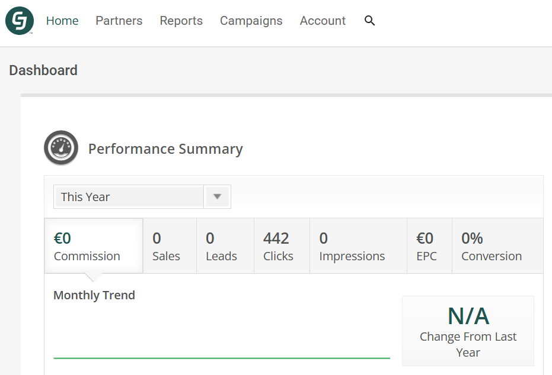Select the Leads metric card
The image size is (552, 375).
[224, 245]
